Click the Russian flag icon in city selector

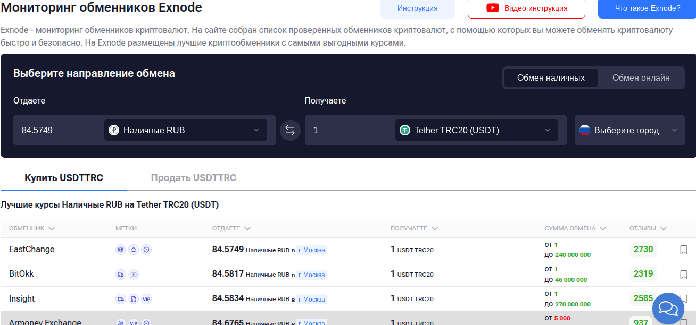point(585,130)
